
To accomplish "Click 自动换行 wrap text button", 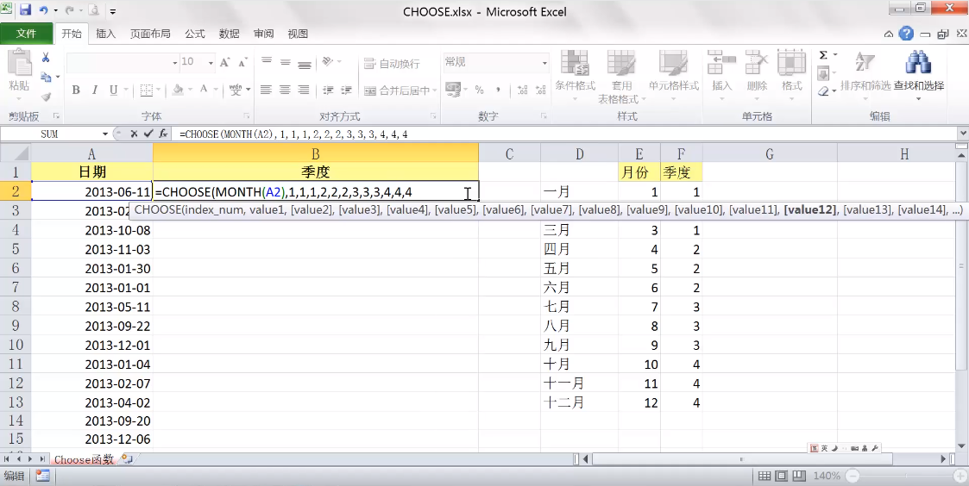I will (393, 64).
